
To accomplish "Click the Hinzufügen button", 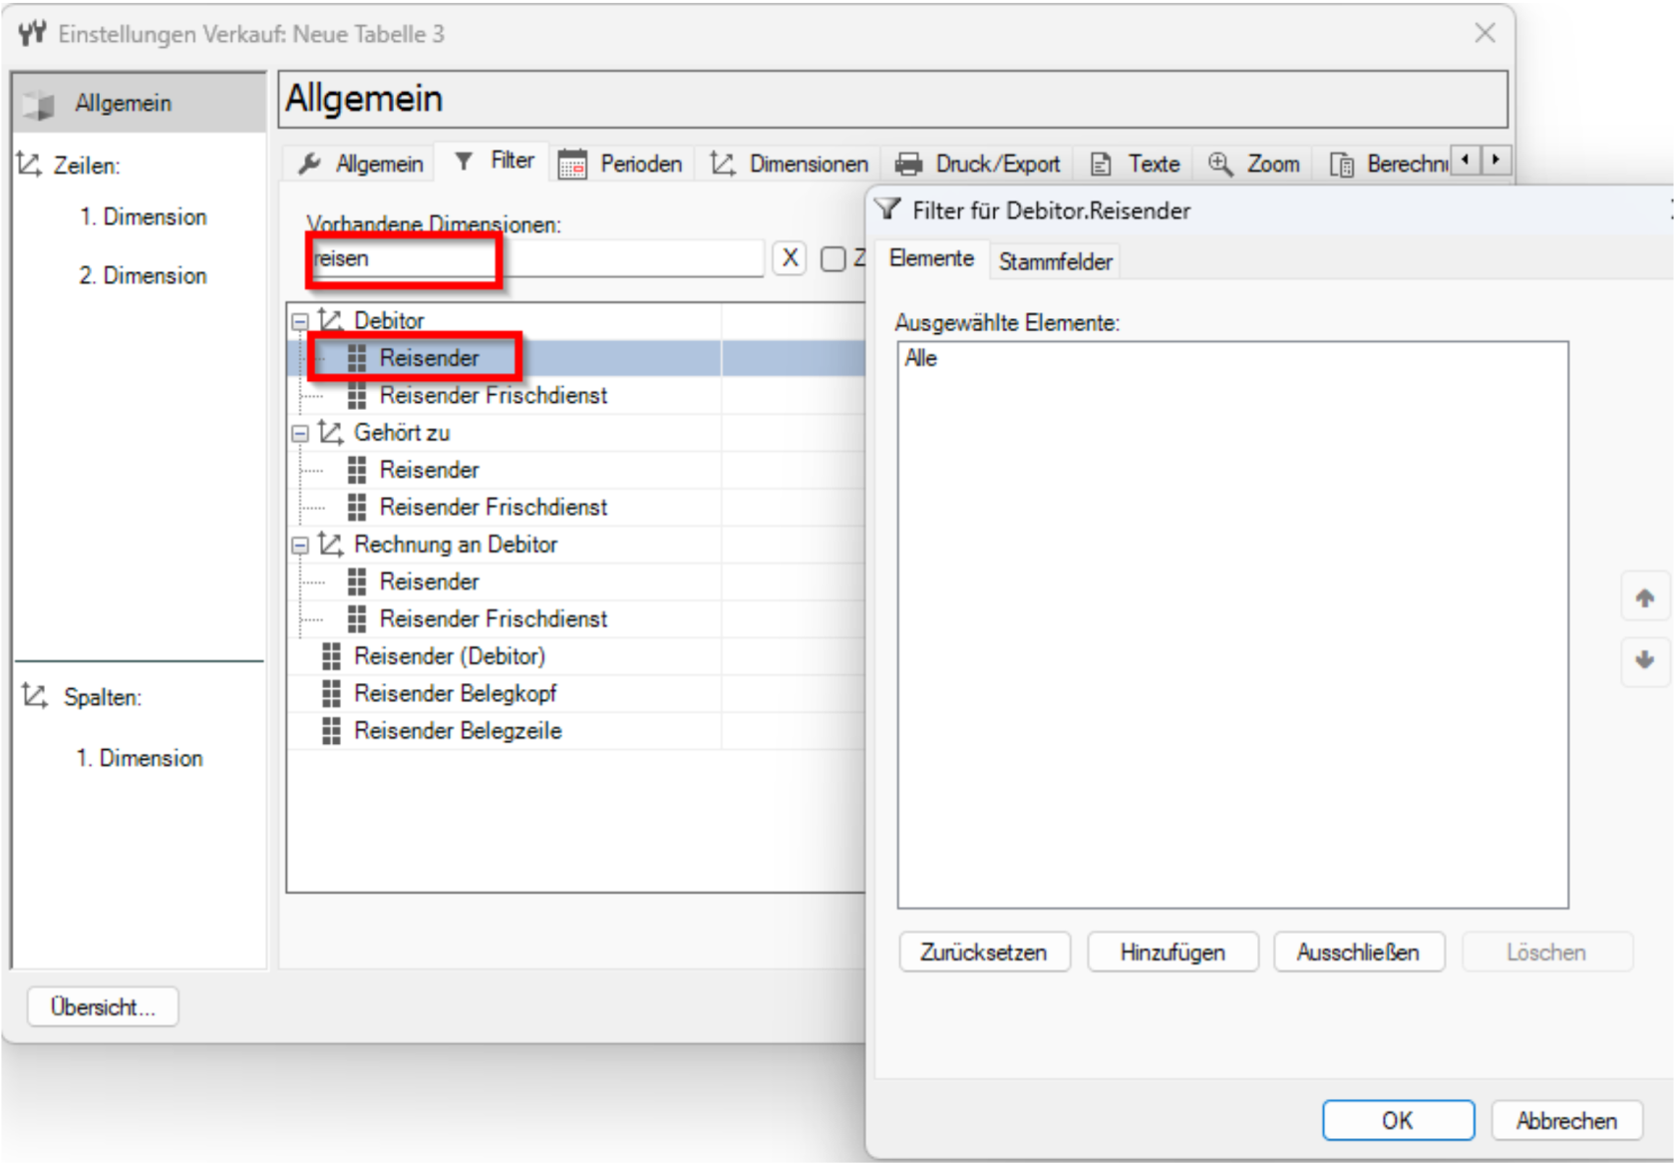I will [x=1172, y=953].
